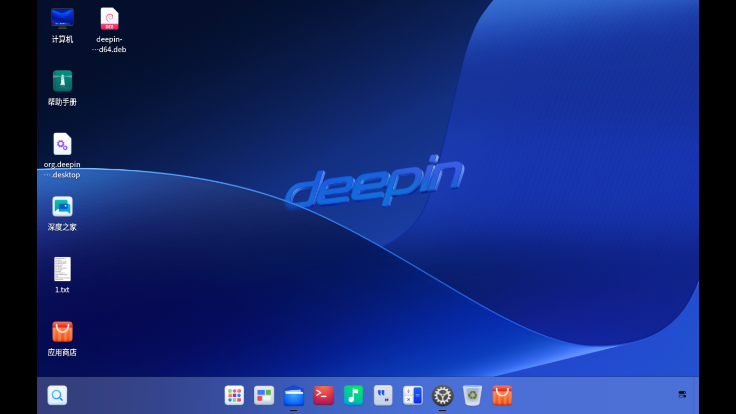Open the launcher app grid in dock
The image size is (736, 414).
coord(234,395)
